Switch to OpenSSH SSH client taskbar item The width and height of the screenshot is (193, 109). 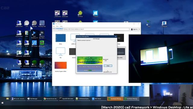(66, 99)
